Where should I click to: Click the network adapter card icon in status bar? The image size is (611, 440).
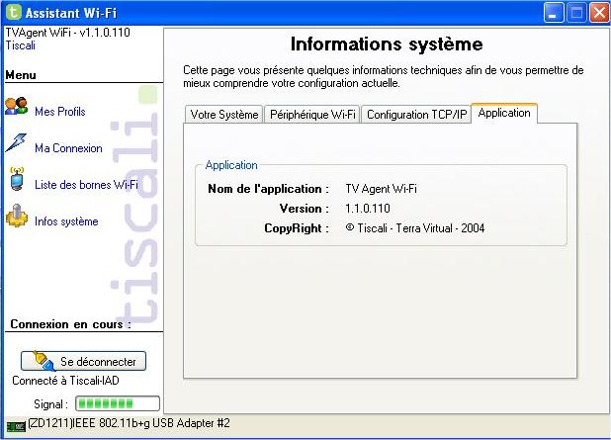(16, 426)
